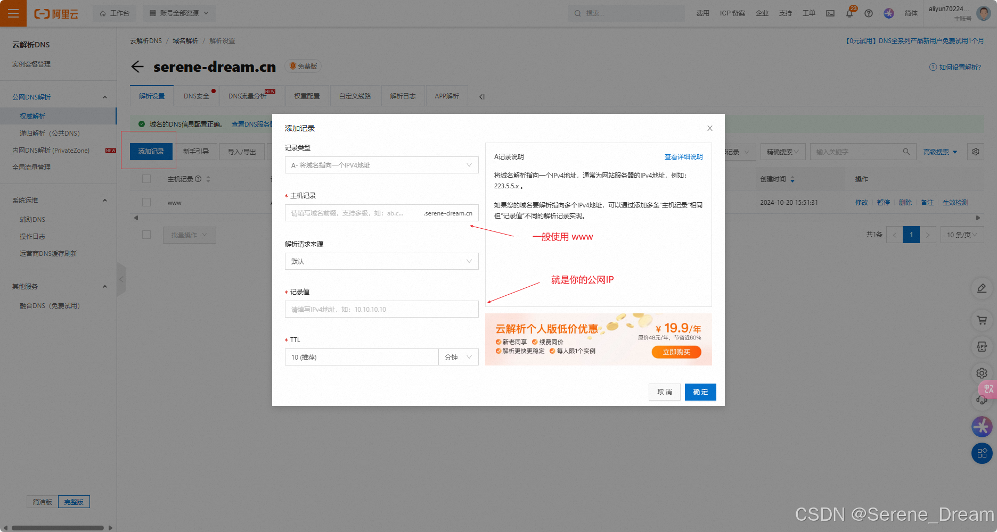This screenshot has height=532, width=997.
Task: Click the 取消 button in the dialog
Action: [x=665, y=392]
